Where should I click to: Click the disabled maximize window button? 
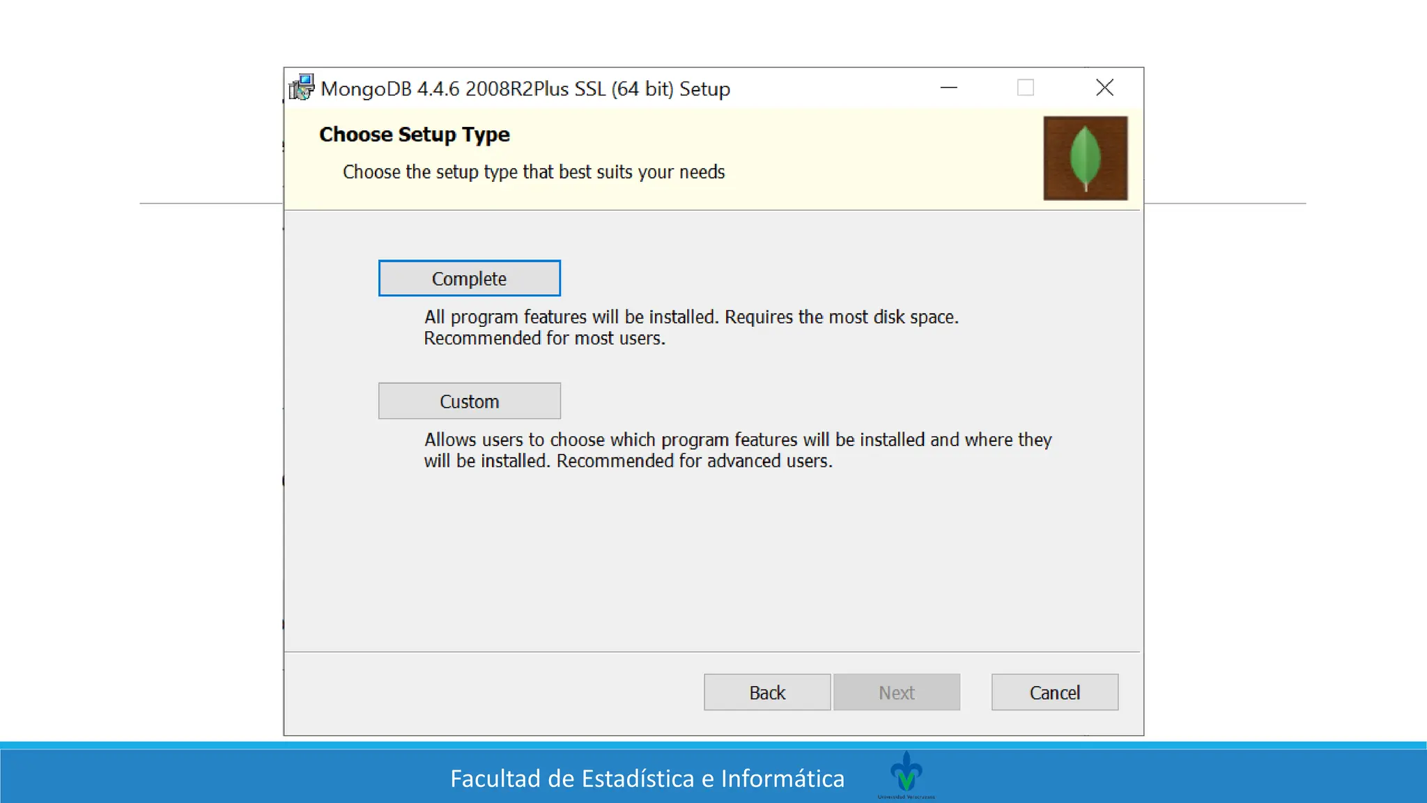coord(1025,88)
